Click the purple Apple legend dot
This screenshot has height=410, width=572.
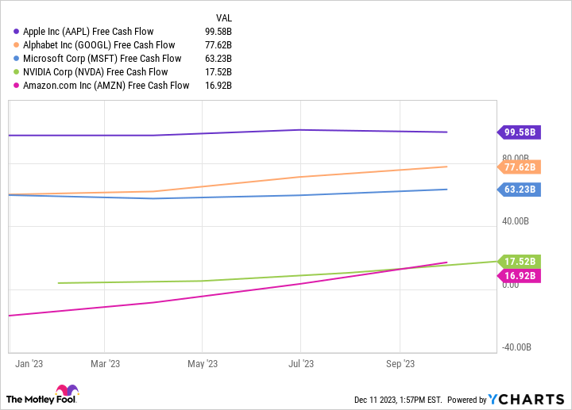tap(16, 32)
